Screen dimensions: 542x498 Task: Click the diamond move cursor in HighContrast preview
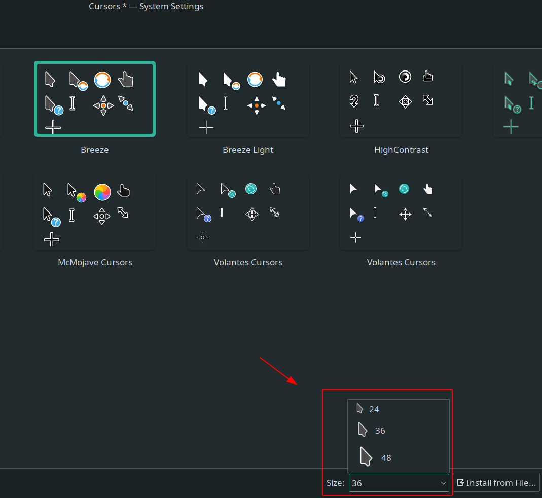[405, 101]
